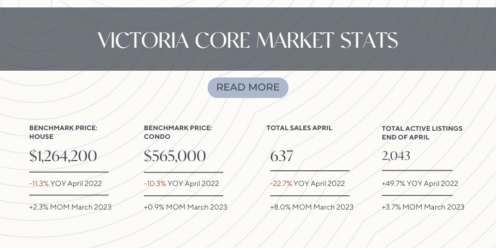Click the +8.0% MOM March 2023 text
This screenshot has width=496, height=248.
click(x=312, y=207)
